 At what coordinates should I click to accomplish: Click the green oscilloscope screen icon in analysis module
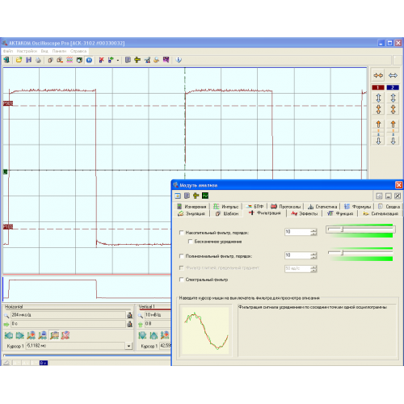point(205,196)
